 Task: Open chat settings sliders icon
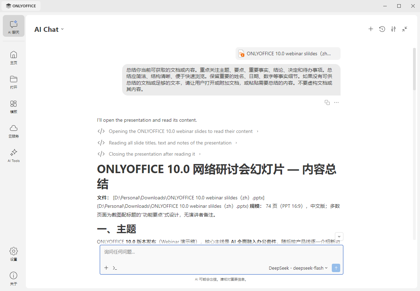[x=393, y=29]
